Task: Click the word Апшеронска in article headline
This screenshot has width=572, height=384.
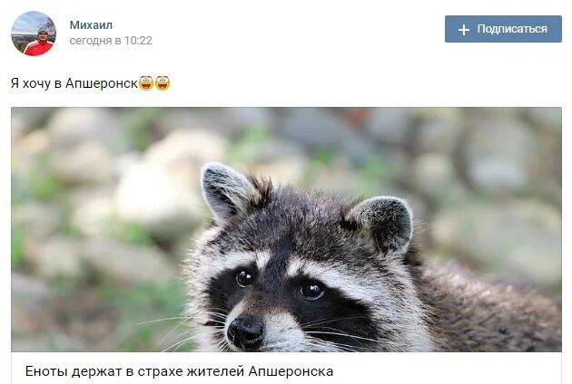Action: pyautogui.click(x=291, y=371)
